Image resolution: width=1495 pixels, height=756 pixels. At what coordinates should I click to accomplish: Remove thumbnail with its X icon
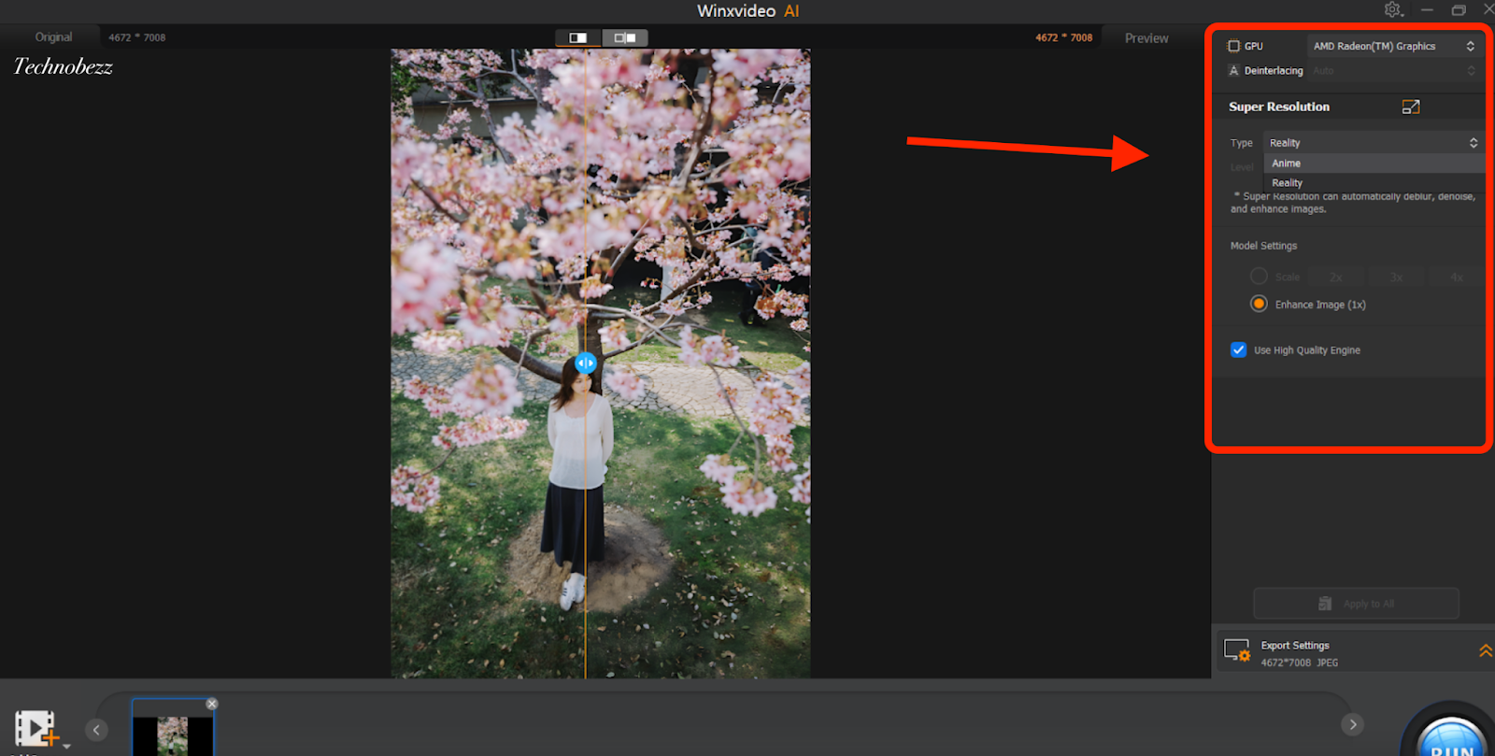click(x=212, y=704)
